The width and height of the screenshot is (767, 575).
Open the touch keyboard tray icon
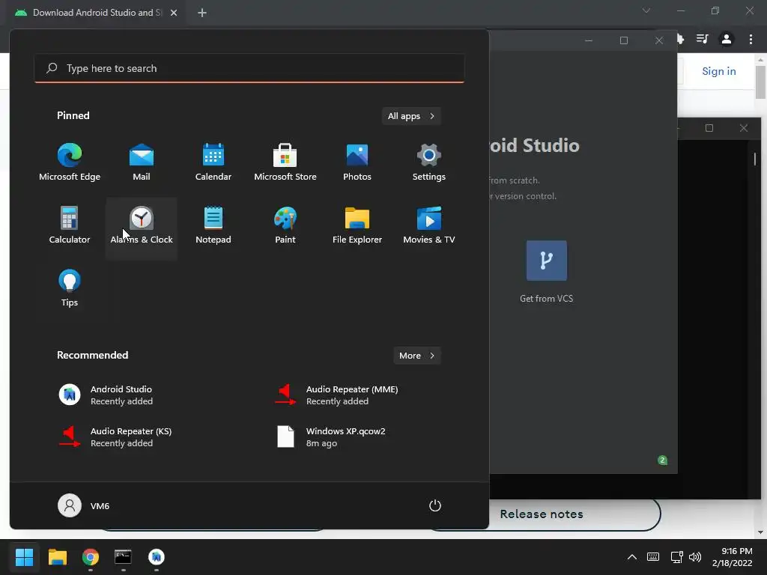(653, 557)
